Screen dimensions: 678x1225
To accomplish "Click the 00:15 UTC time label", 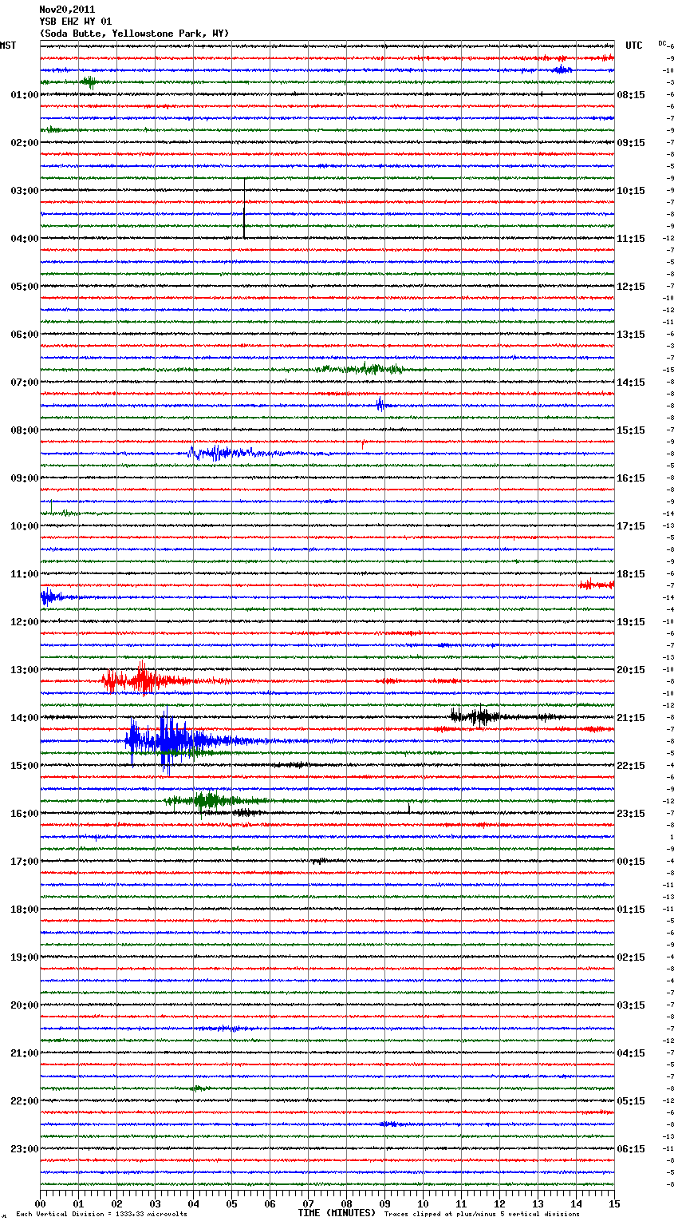I will 631,862.
